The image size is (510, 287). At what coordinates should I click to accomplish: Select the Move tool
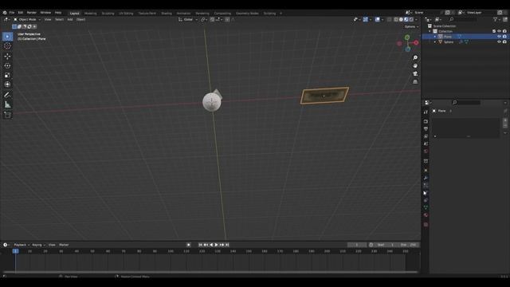pos(7,56)
